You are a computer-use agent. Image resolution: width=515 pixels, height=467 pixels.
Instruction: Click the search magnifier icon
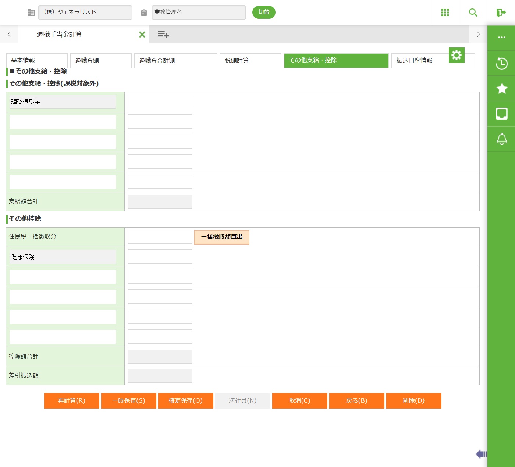pos(473,13)
